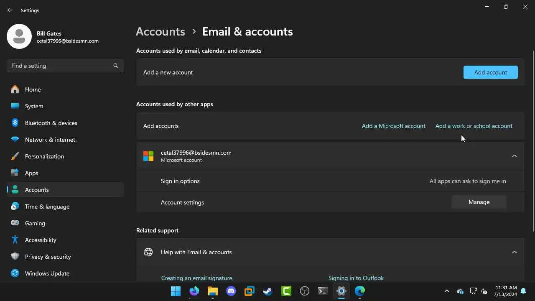Viewport: 535px width, 301px height.
Task: Open Microsoft Edge from the taskbar
Action: tap(360, 291)
